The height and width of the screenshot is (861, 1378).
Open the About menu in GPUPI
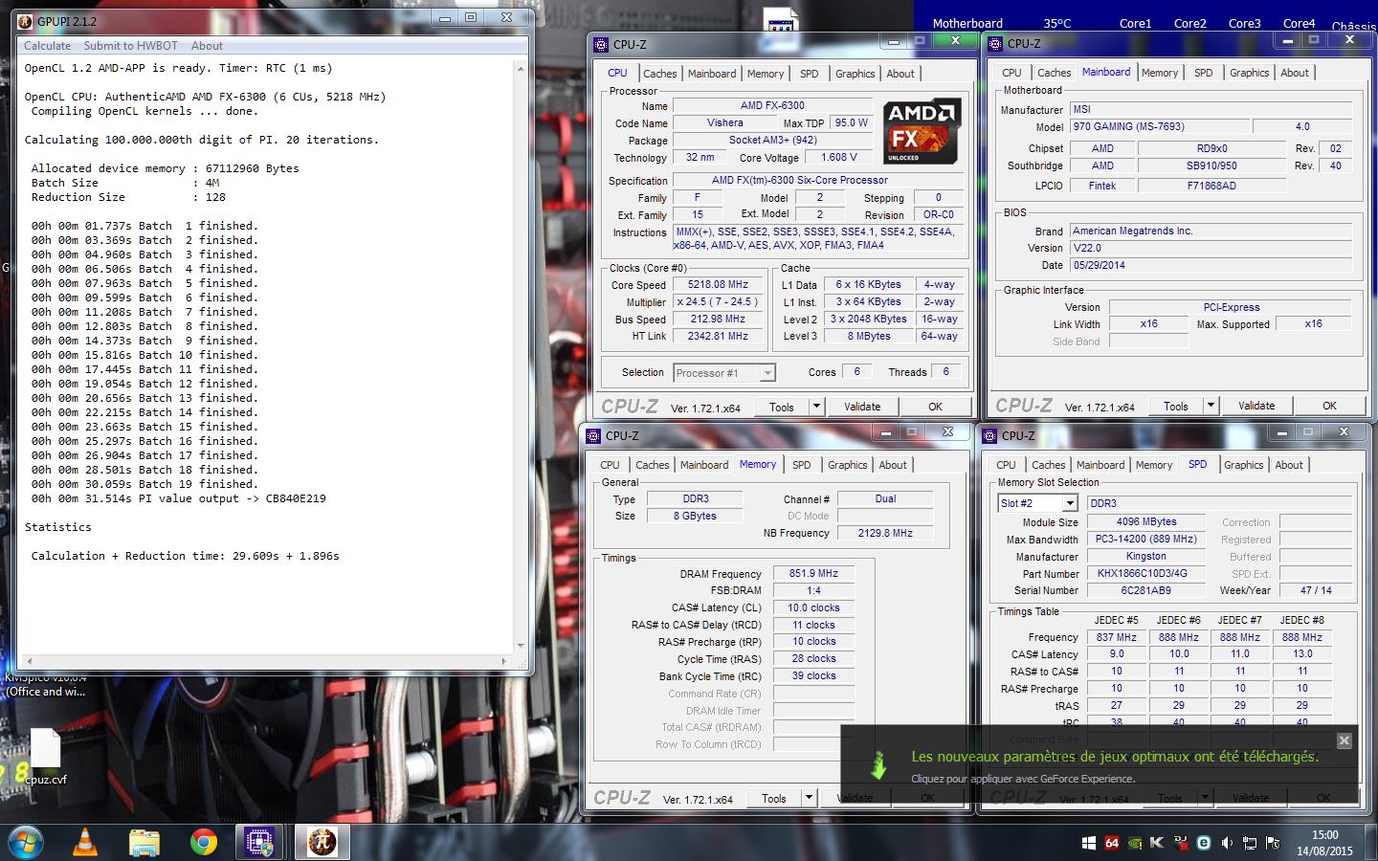[207, 46]
